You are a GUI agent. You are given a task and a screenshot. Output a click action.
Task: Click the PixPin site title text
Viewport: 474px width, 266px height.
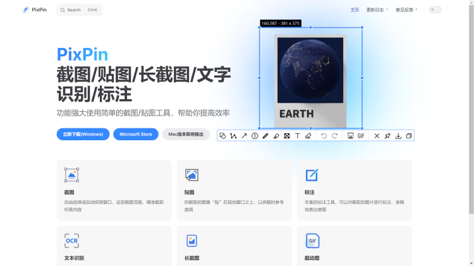point(39,9)
